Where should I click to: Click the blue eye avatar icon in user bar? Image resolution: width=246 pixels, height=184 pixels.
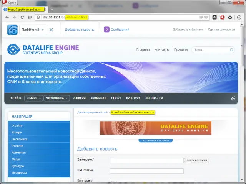[12, 30]
